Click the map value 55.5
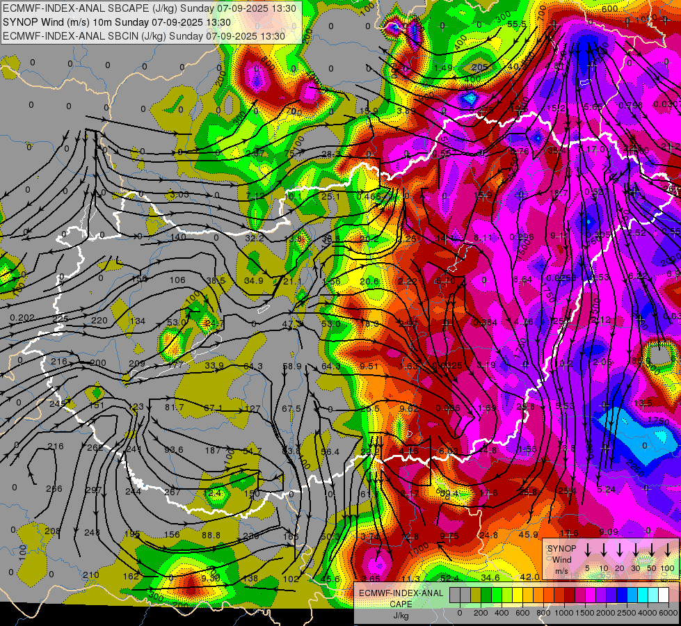 pos(517,24)
